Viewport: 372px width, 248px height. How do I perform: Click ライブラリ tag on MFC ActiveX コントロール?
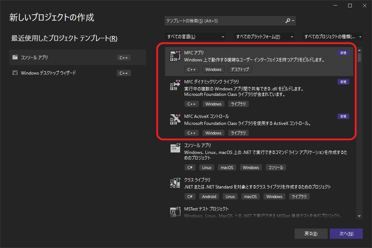238,133
